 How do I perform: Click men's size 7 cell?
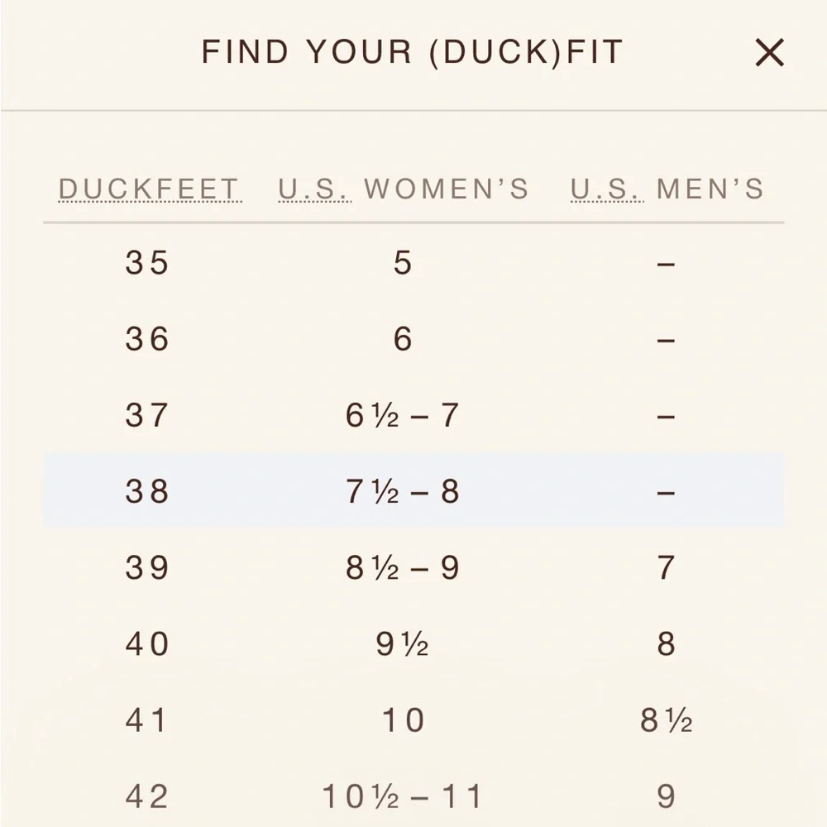coord(666,568)
